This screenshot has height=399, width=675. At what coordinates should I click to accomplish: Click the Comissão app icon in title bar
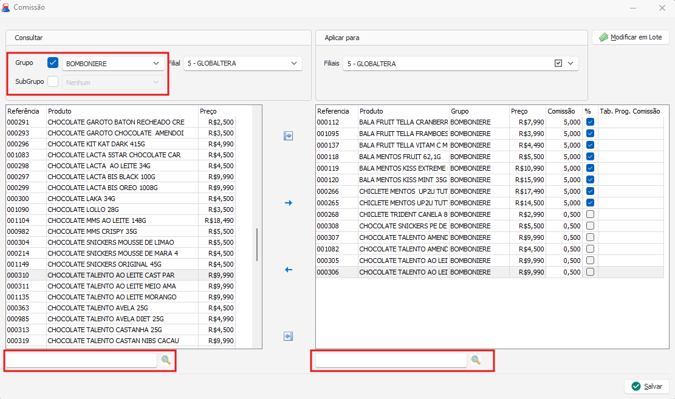coord(5,8)
